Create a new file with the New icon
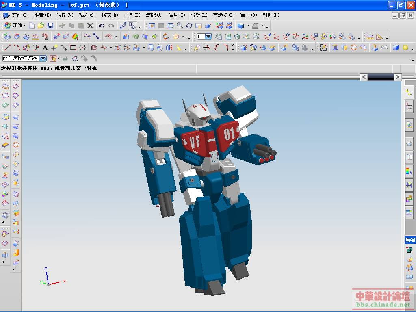This screenshot has width=416, height=312. point(32,26)
